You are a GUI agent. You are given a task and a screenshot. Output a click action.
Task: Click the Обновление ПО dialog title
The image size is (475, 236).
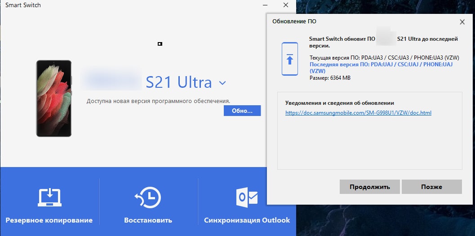(x=294, y=21)
